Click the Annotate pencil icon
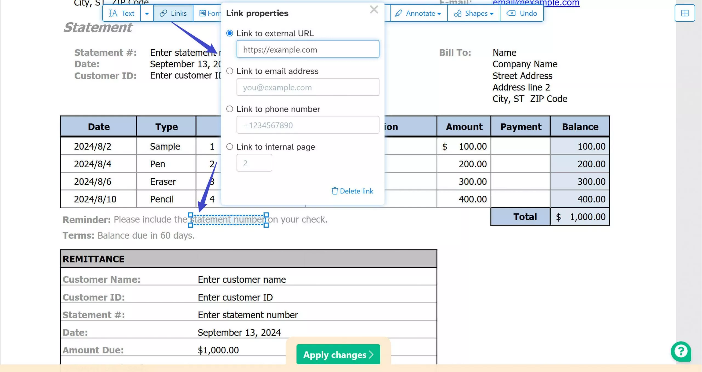Screen dimensions: 702x372 pos(398,13)
